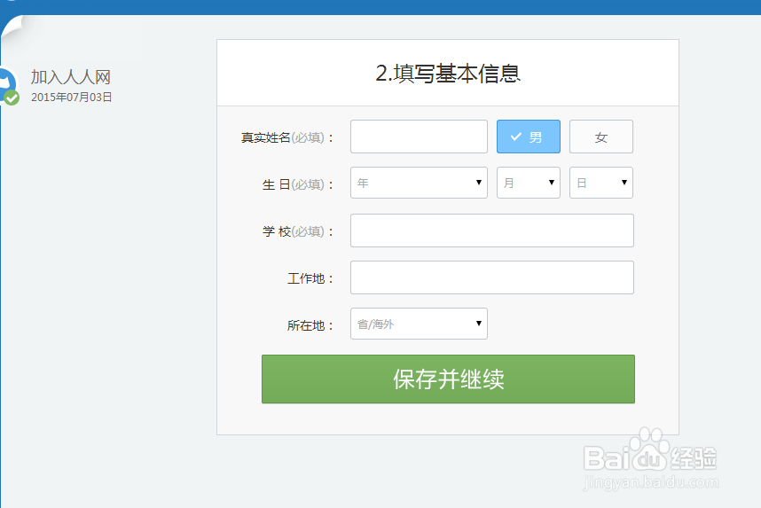Click the 真实姓名(必填) label
The image size is (761, 508).
pos(287,137)
